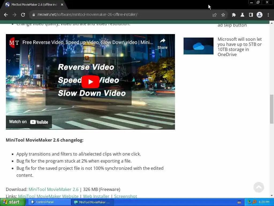274x206 pixels.
Task: Open the user profile avatar menu
Action: coord(260,15)
